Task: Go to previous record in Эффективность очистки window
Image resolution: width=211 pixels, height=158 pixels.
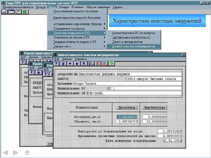Action: (70, 63)
